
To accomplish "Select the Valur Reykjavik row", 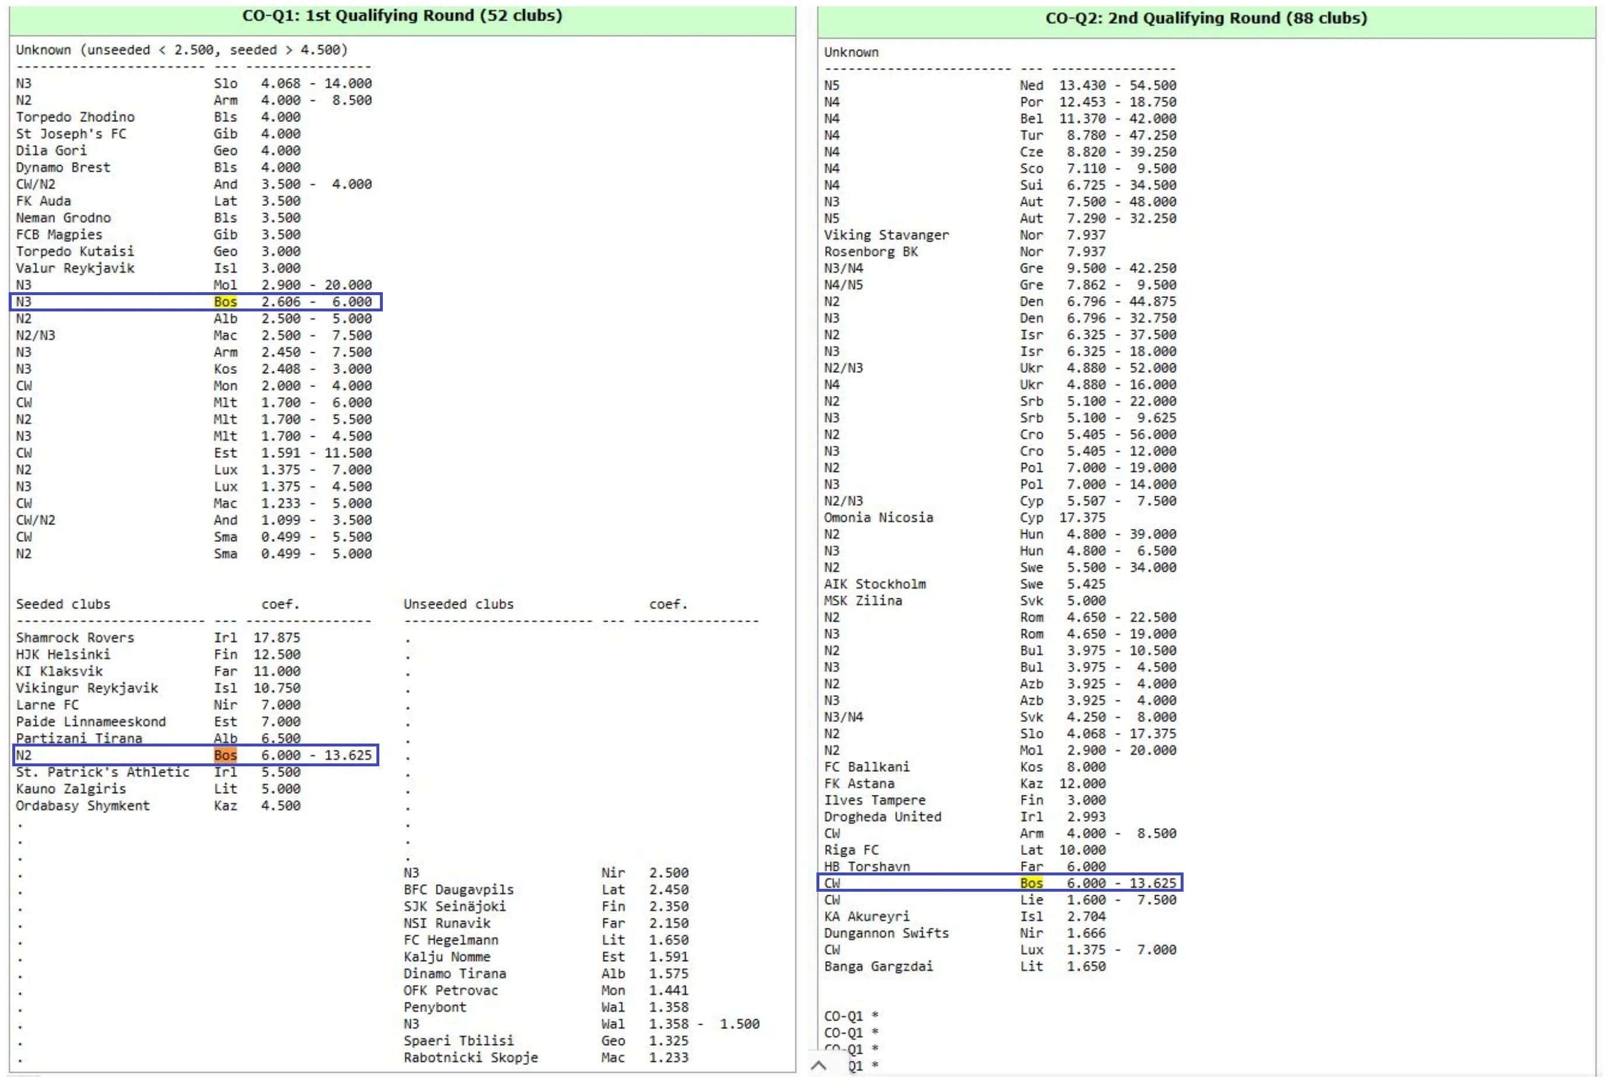I will pyautogui.click(x=158, y=268).
